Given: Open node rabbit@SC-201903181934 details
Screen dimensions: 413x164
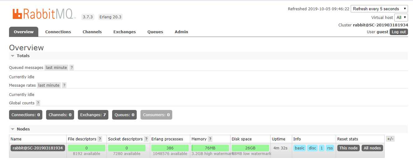Looking at the screenshot, I should point(38,148).
